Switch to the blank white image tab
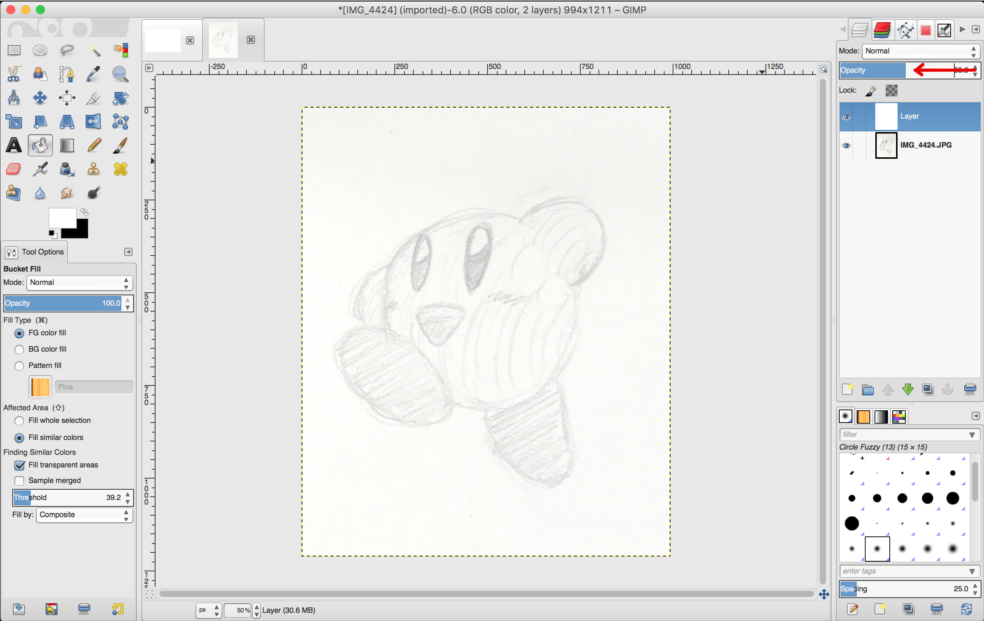This screenshot has height=621, width=984. pyautogui.click(x=163, y=40)
